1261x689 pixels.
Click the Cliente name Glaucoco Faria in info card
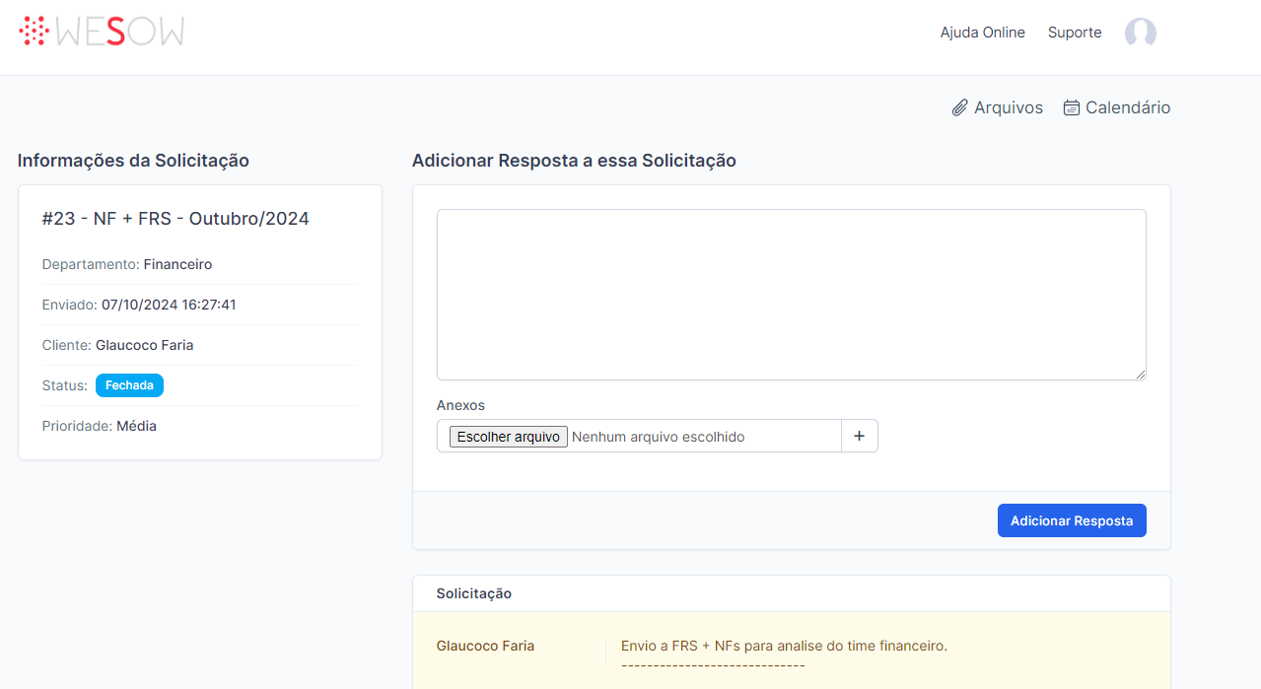click(145, 345)
